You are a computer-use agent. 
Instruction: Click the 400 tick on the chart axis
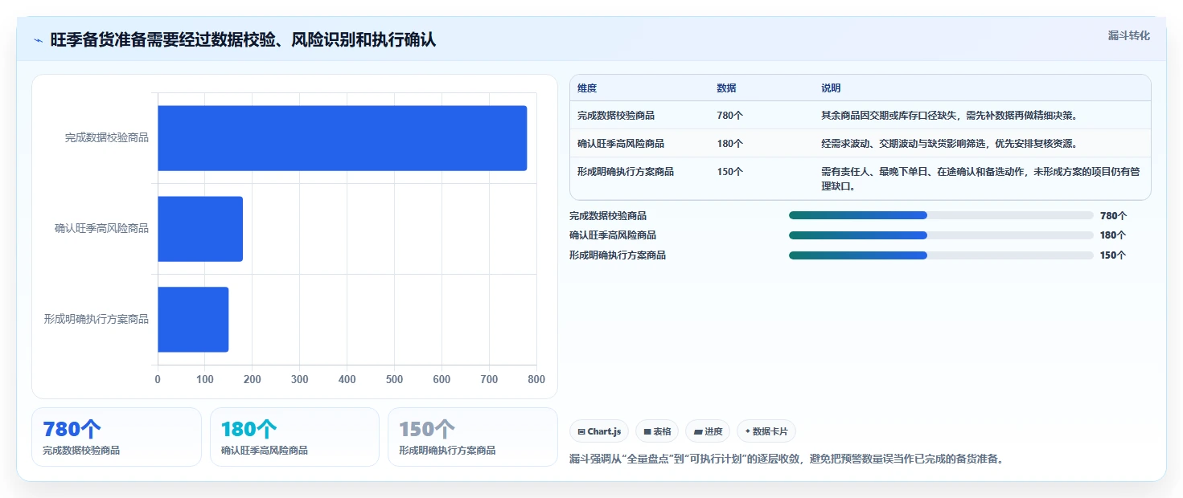click(x=347, y=379)
